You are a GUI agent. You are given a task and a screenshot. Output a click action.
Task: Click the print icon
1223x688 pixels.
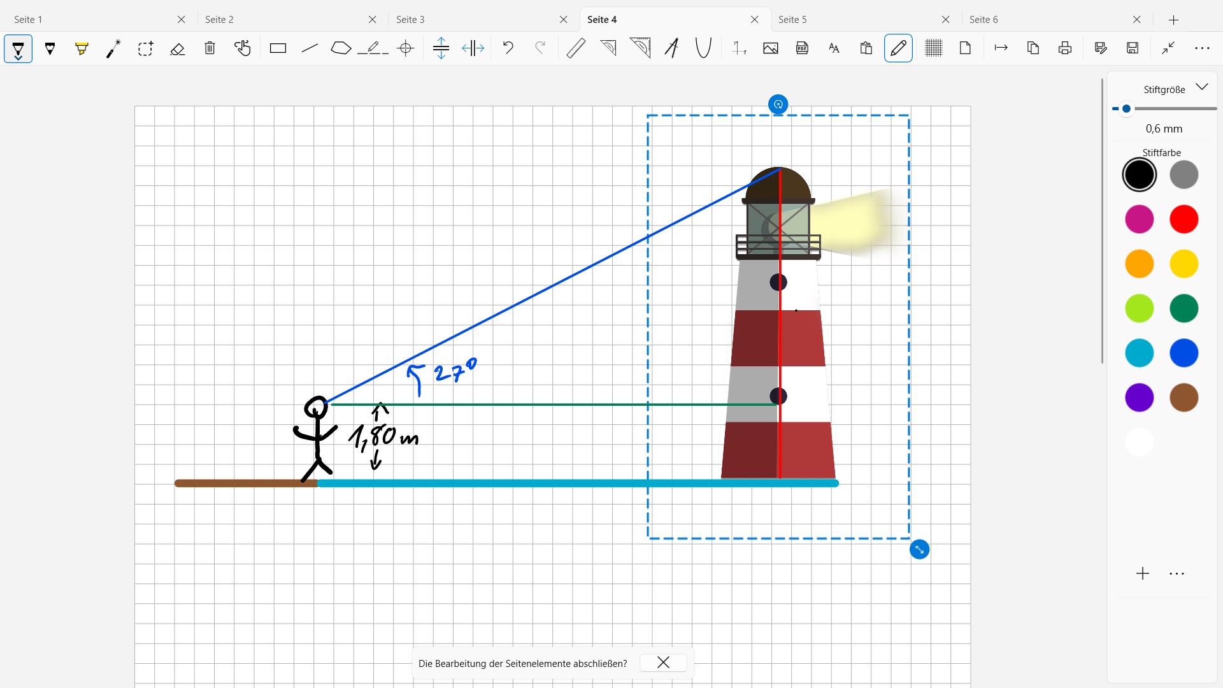pyautogui.click(x=1065, y=48)
